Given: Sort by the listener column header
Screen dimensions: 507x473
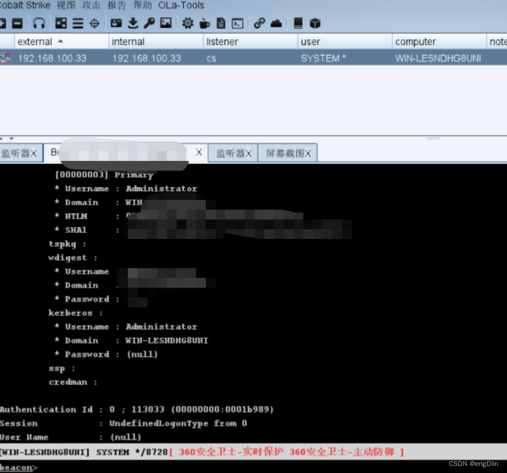Looking at the screenshot, I should [250, 42].
